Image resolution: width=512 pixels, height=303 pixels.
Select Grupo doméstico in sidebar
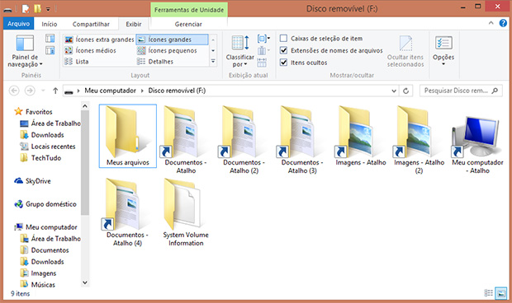click(45, 204)
